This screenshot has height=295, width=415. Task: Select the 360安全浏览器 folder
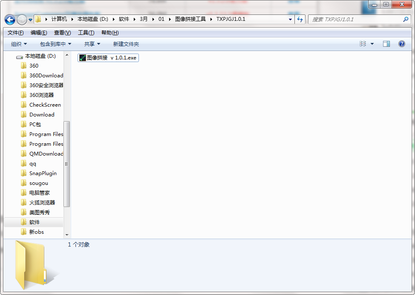[x=42, y=85]
